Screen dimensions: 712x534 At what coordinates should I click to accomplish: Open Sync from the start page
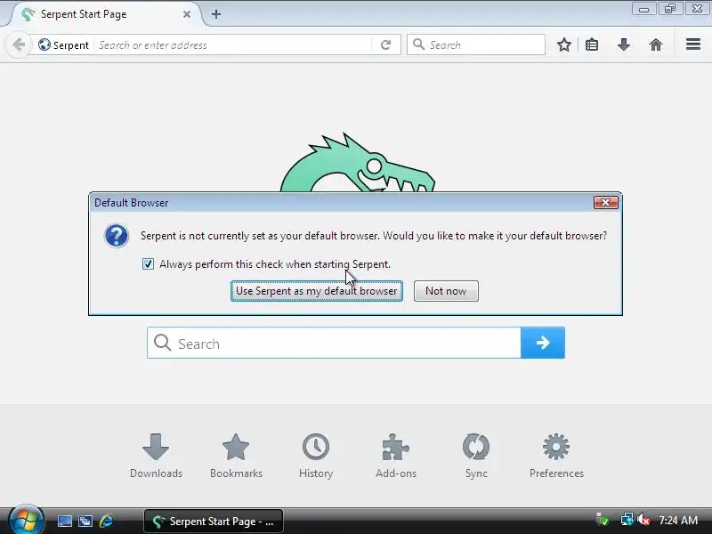476,456
